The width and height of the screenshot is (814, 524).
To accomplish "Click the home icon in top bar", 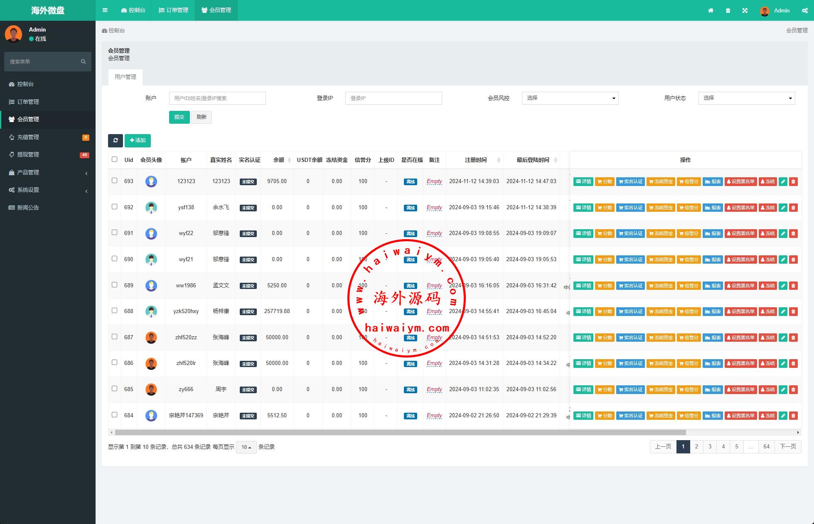I will 711,11.
